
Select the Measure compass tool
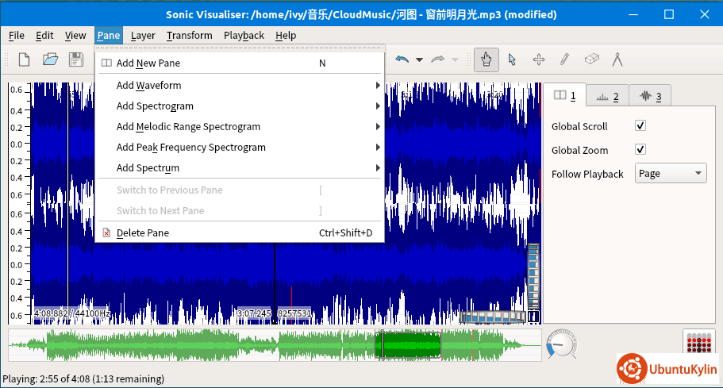[617, 60]
